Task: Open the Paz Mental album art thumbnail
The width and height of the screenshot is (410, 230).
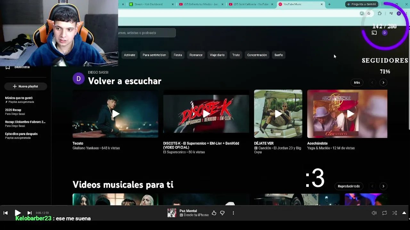Action: [172, 213]
